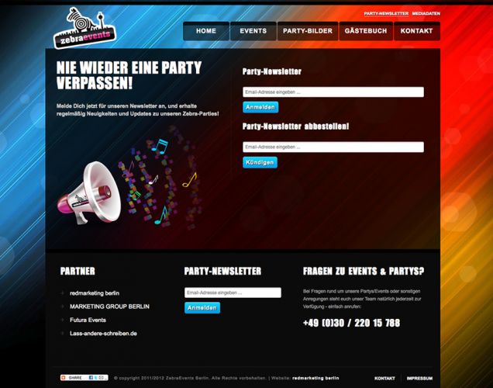Image resolution: width=493 pixels, height=388 pixels.
Task: Share via the Twitter icon
Action: pos(96,378)
